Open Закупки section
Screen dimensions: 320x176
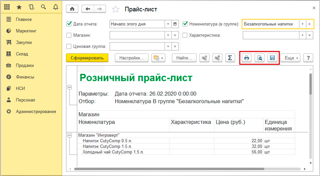click(24, 42)
